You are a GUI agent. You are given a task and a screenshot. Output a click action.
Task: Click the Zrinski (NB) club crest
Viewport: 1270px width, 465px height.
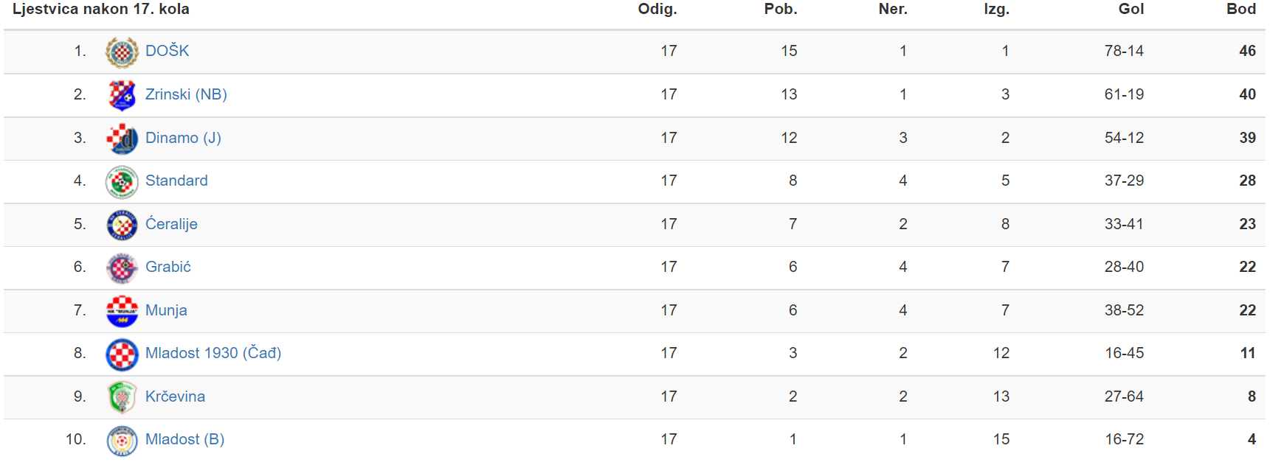122,95
